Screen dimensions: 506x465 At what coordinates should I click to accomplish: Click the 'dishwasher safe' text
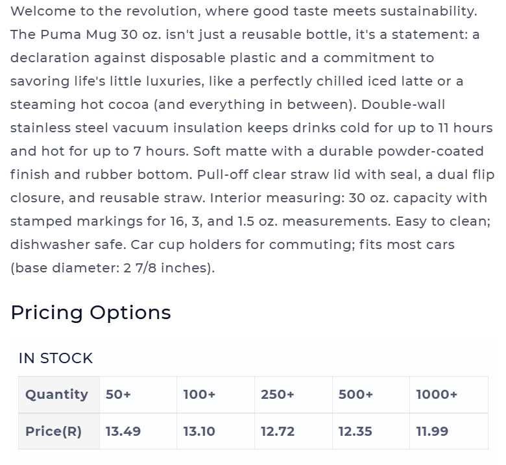pyautogui.click(x=68, y=244)
